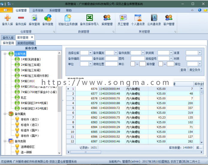Close the 库存查询 document tab
The image size is (208, 165).
click(32, 37)
